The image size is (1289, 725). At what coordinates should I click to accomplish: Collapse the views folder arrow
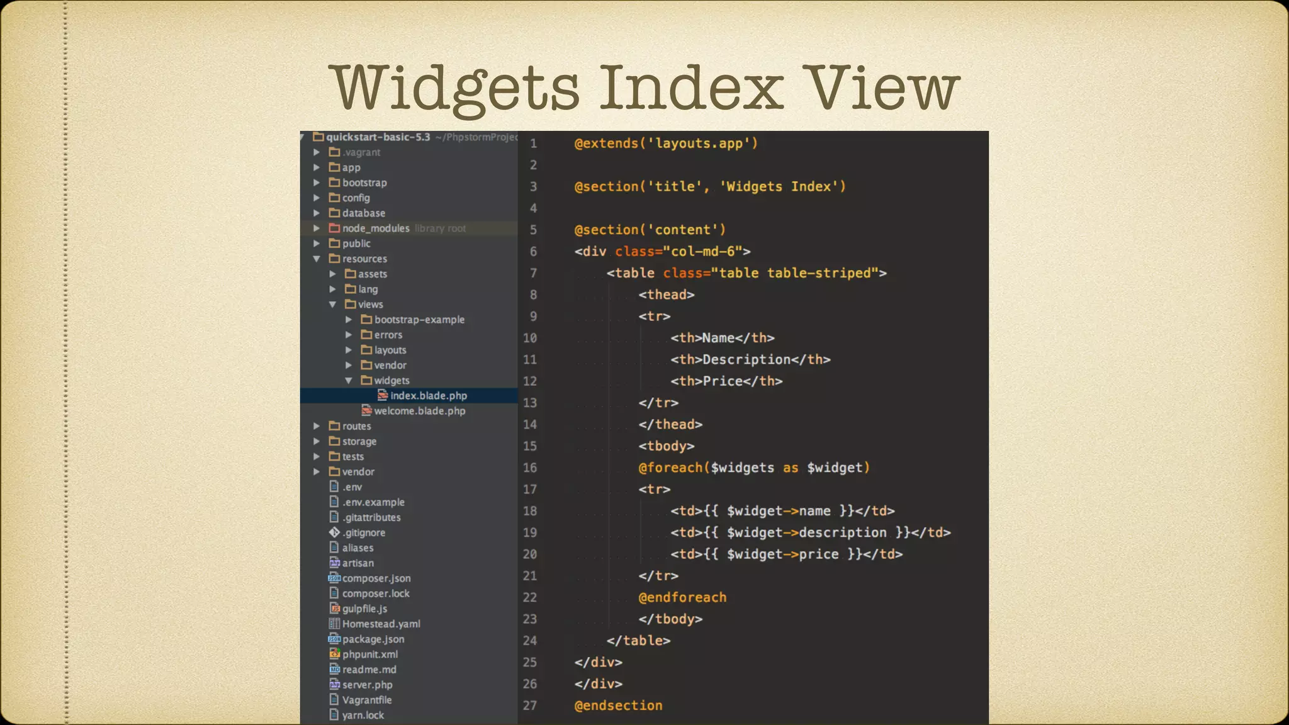[x=332, y=304]
